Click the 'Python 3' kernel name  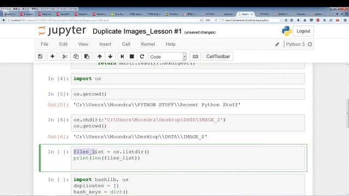point(295,44)
